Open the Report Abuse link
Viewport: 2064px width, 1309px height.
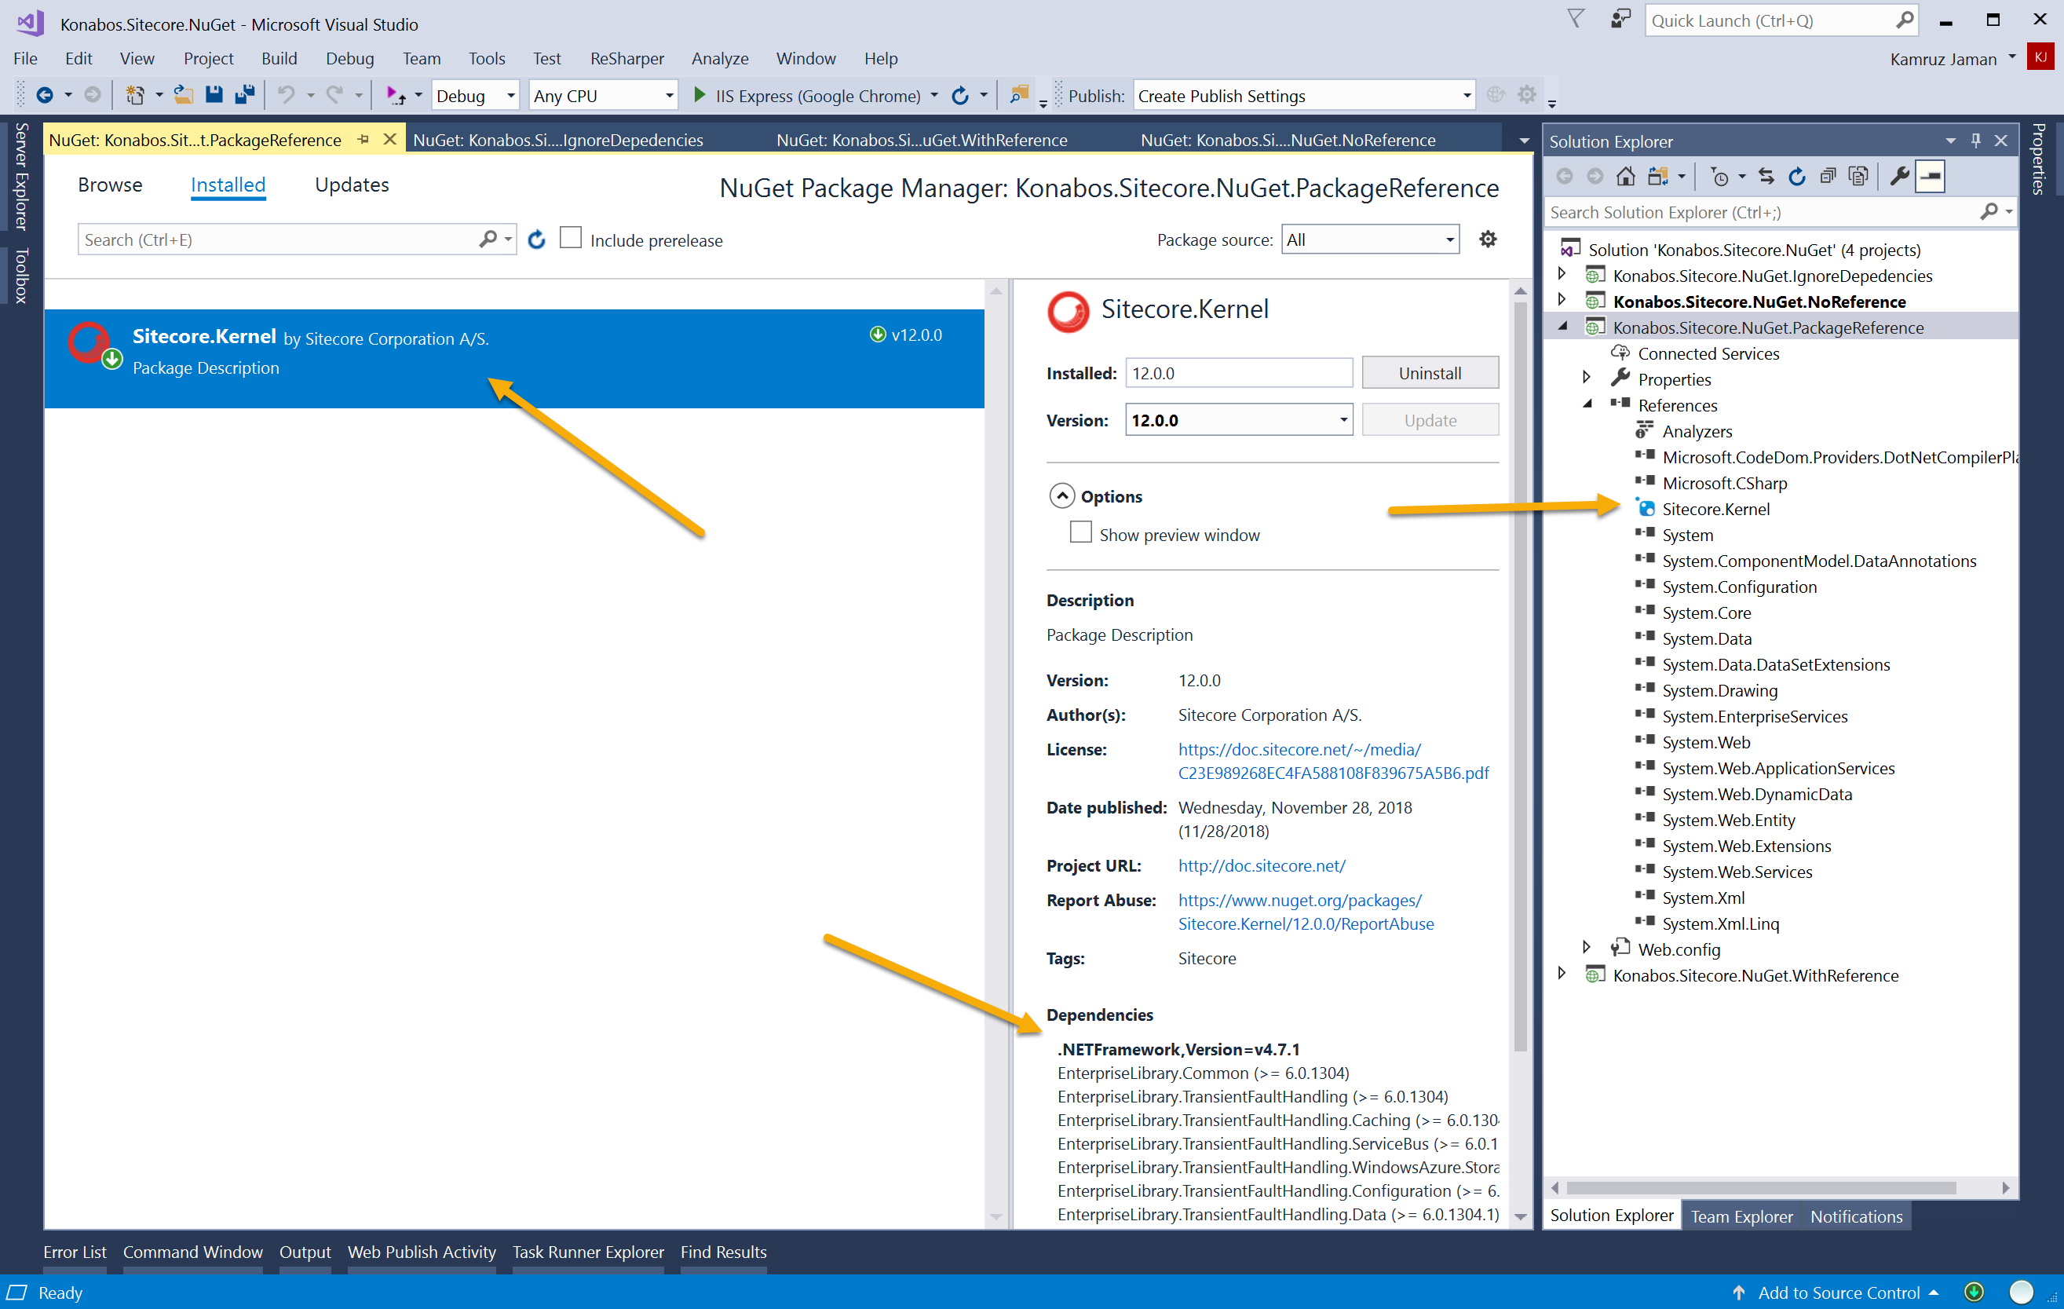click(x=1306, y=912)
